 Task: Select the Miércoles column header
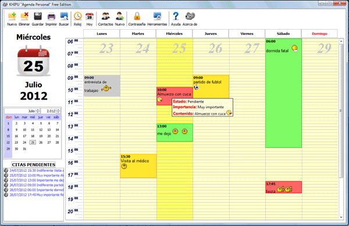tap(174, 34)
